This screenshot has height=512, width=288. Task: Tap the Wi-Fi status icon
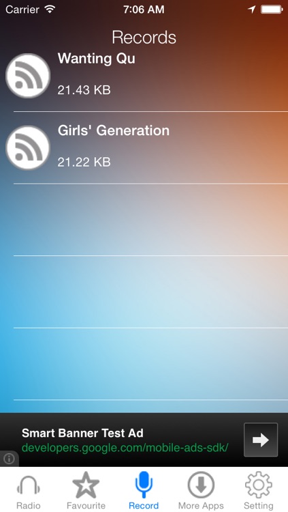click(50, 9)
